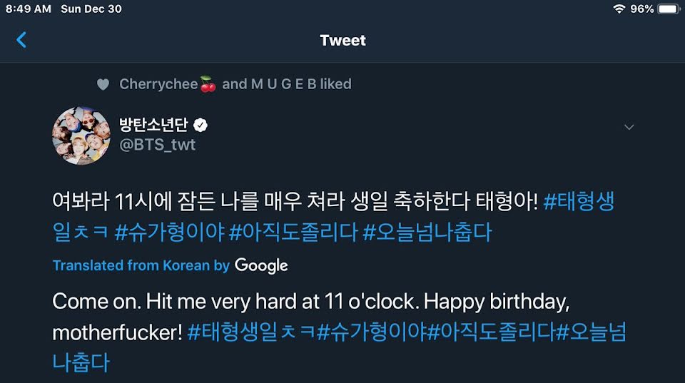Click the Wi-Fi status icon
This screenshot has height=383, width=685.
point(619,9)
